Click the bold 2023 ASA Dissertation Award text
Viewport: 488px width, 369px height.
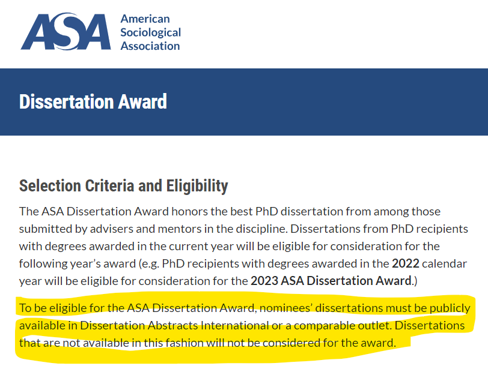[331, 281]
